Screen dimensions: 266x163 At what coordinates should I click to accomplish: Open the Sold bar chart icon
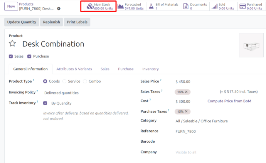(214, 7)
